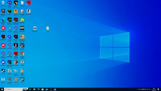Image resolution: width=161 pixels, height=91 pixels.
Task: Open Microsoft Store from taskbar
Action: click(x=43, y=89)
